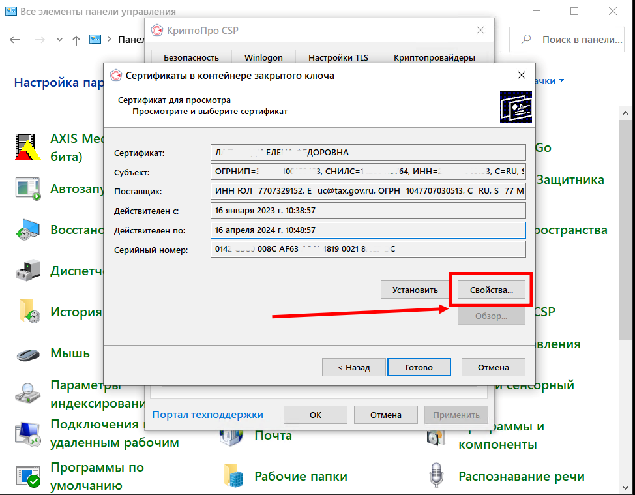Open the Рабочие папки icon
This screenshot has width=635, height=495.
coord(233,475)
